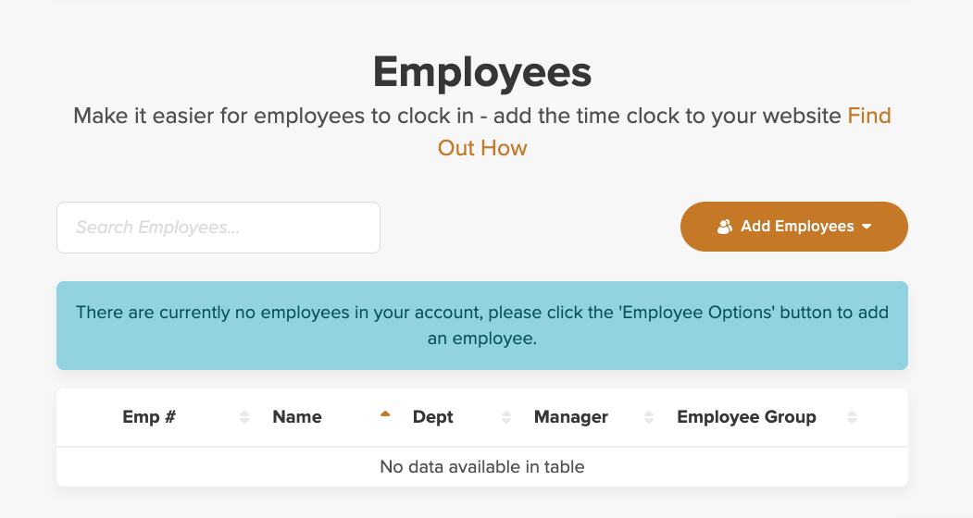Image resolution: width=973 pixels, height=518 pixels.
Task: Click the people icon in Add Employees button
Action: click(x=725, y=227)
